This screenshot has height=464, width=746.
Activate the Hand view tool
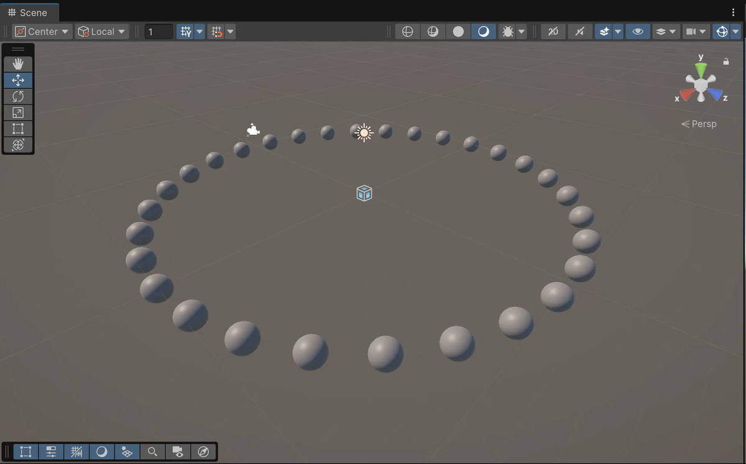click(x=18, y=63)
